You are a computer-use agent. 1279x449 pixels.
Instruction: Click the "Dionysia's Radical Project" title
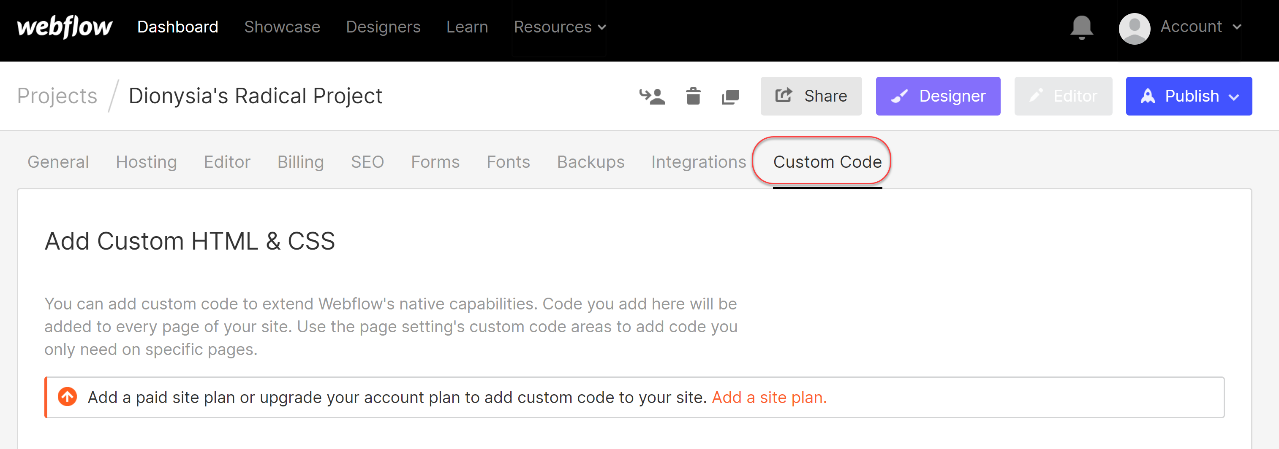click(255, 96)
